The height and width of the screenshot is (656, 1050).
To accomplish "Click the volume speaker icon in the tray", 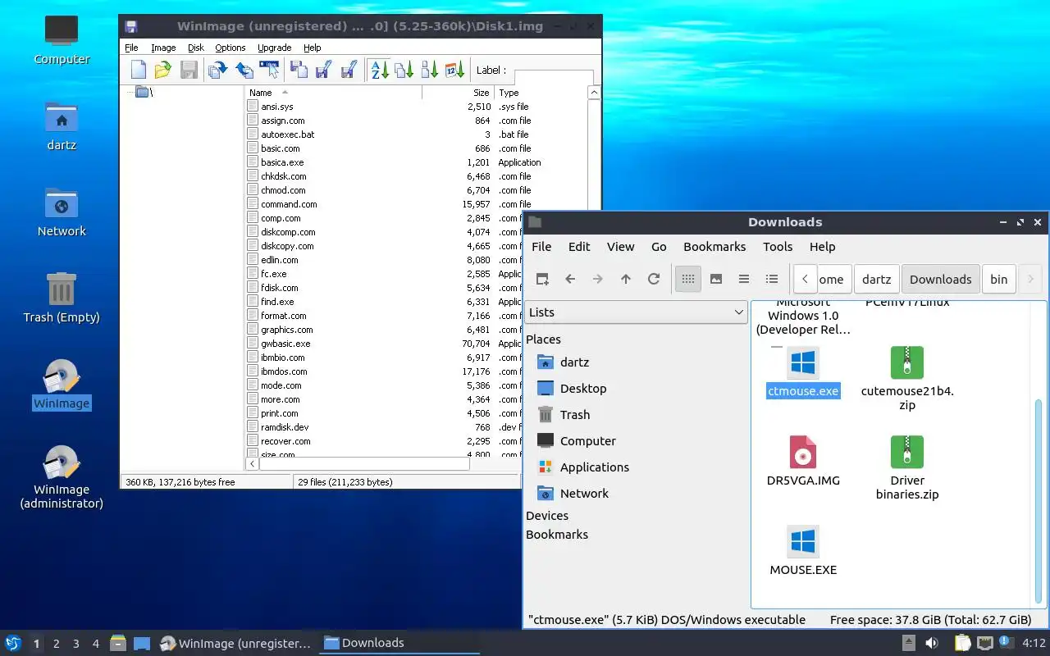I will [932, 644].
